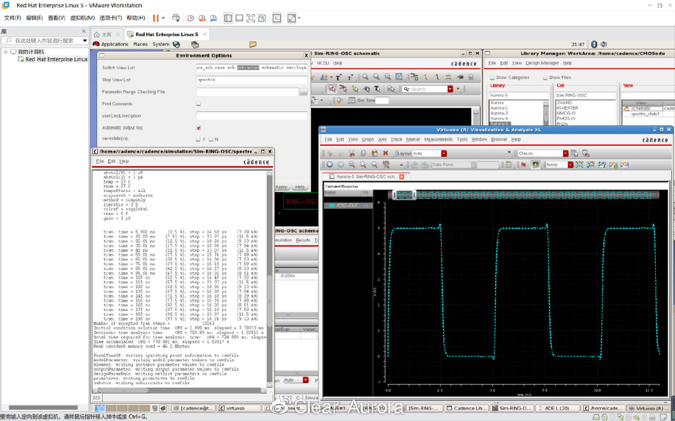Click the zoom fit icon in waveform toolbar
Viewport: 675px width, 421px height.
click(x=352, y=164)
